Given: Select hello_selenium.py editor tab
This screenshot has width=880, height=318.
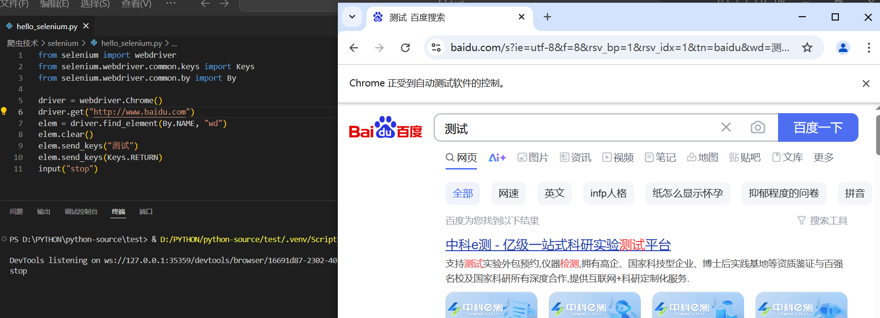Looking at the screenshot, I should (47, 26).
